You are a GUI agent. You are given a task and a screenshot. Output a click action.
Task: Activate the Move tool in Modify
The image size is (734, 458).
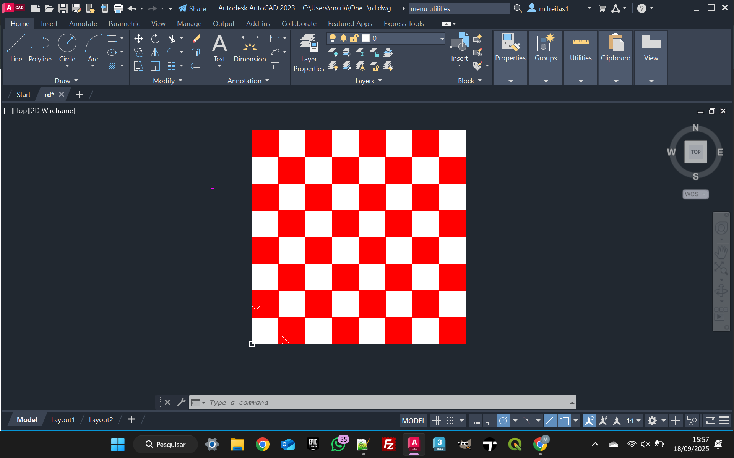point(139,39)
